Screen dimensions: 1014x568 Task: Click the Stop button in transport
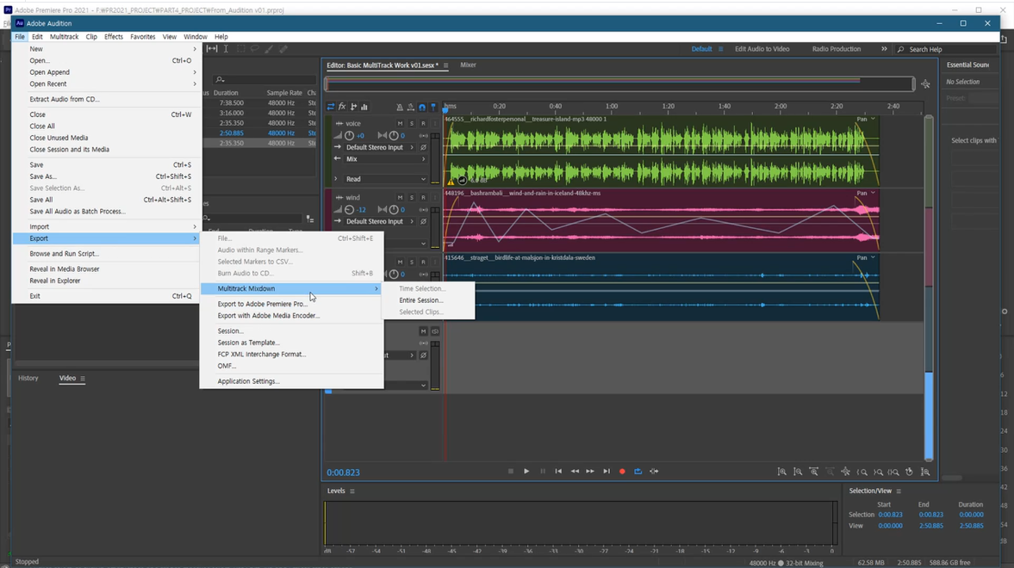pos(511,471)
